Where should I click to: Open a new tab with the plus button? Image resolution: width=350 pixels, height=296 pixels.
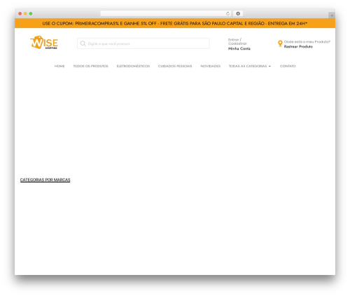[x=332, y=15]
